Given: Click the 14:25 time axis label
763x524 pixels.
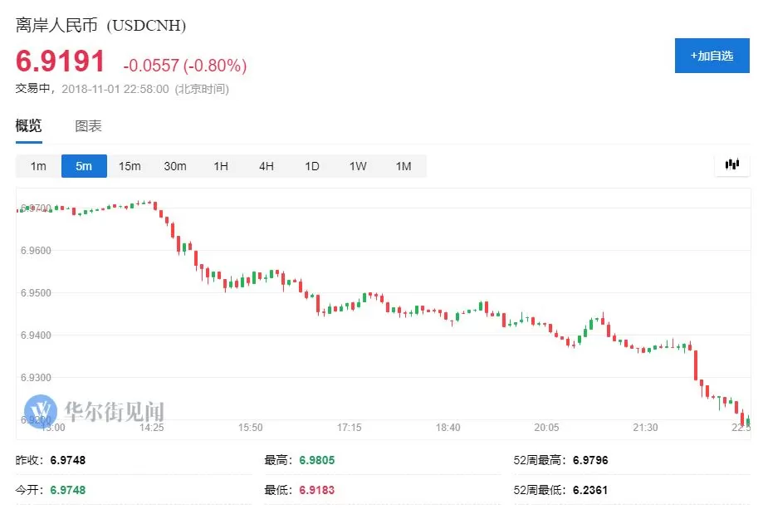Looking at the screenshot, I should coord(151,427).
